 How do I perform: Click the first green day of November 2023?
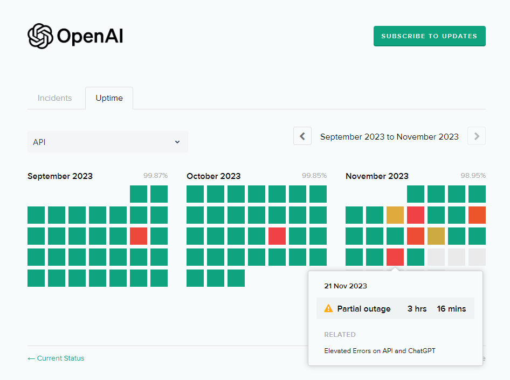point(416,194)
